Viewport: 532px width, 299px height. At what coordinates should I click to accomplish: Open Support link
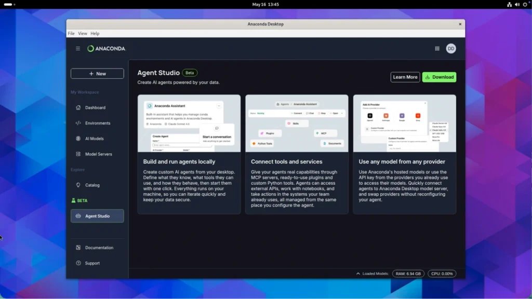[x=97, y=263]
